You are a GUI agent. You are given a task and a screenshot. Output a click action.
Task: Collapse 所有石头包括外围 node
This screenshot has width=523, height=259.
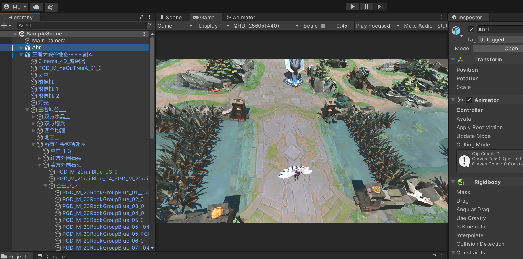[x=33, y=144]
